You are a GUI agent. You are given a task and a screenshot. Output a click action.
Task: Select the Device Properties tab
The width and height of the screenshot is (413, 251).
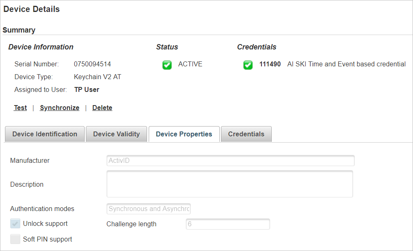pyautogui.click(x=184, y=134)
